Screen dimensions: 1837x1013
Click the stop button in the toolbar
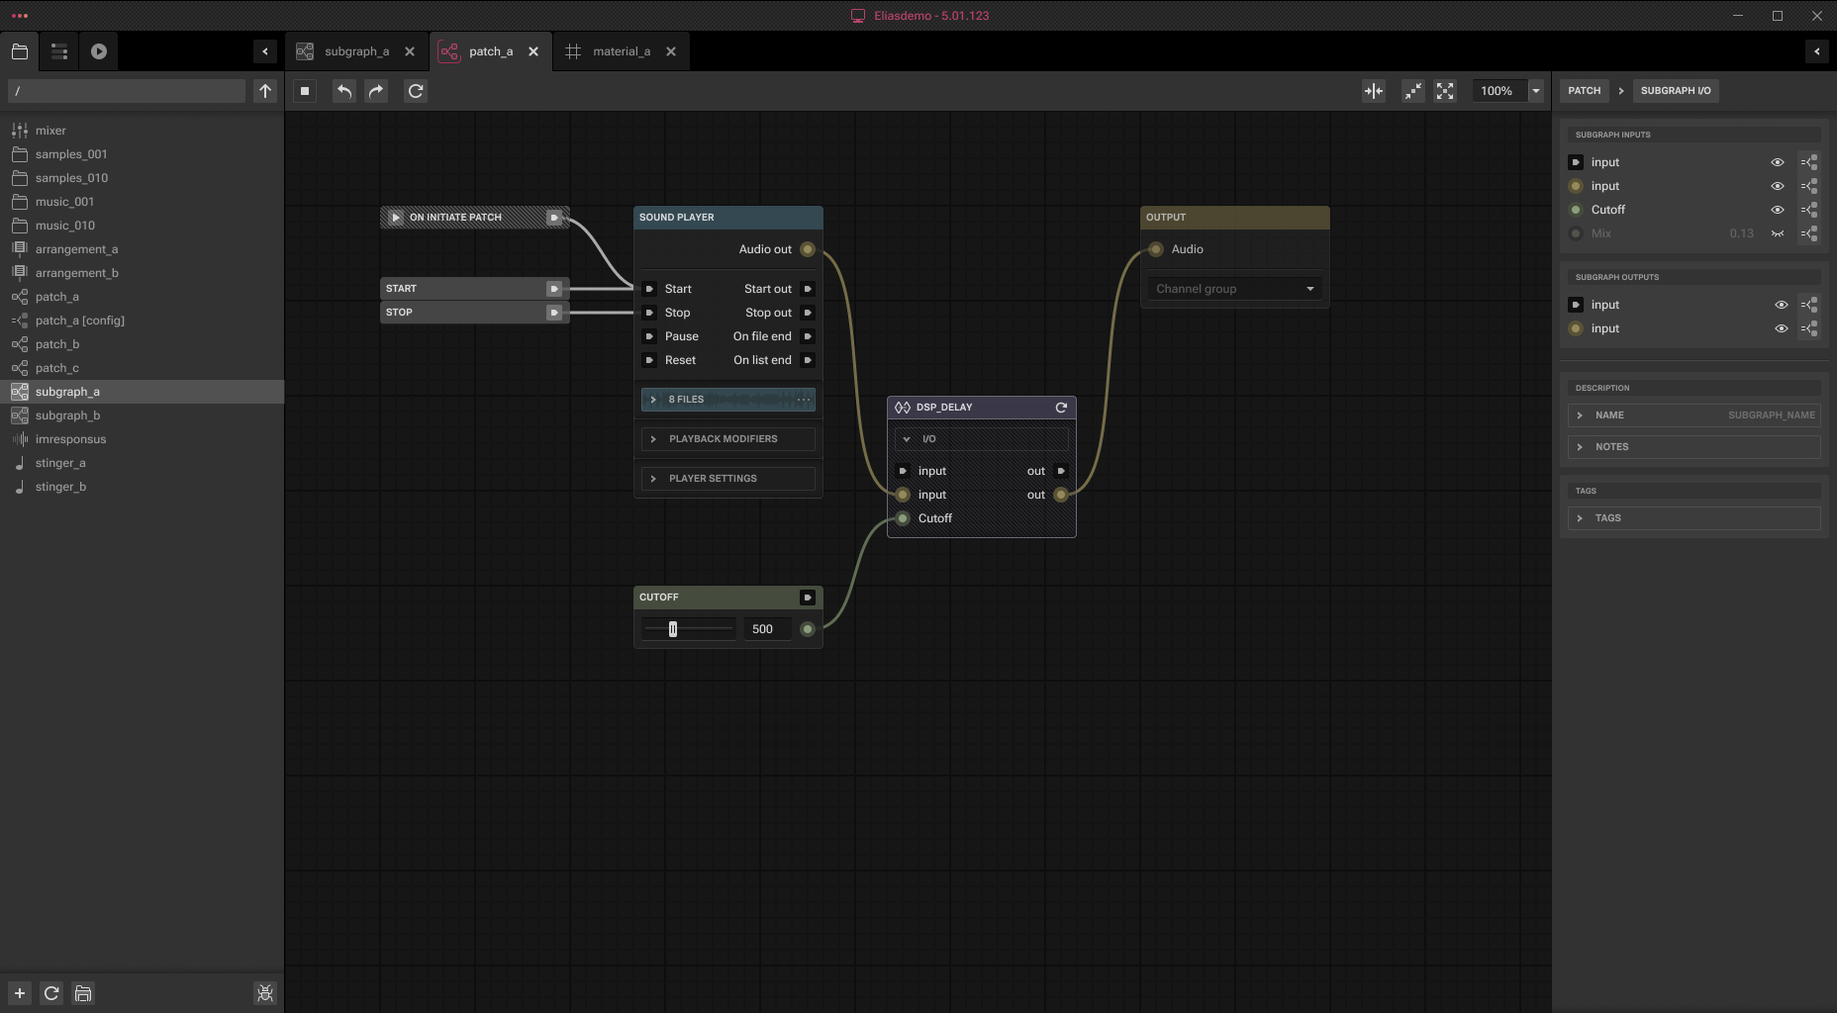point(305,91)
